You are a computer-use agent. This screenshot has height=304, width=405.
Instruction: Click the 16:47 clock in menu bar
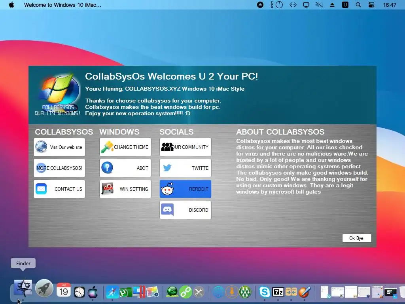(390, 5)
